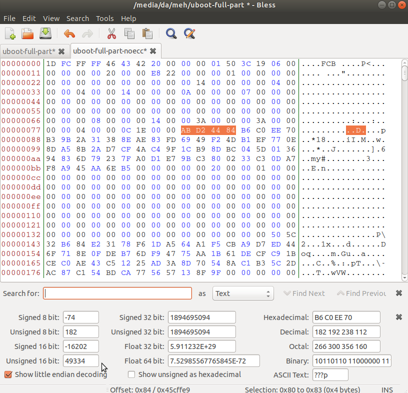
Task: Click the FCB text in ASCII column
Action: point(328,64)
